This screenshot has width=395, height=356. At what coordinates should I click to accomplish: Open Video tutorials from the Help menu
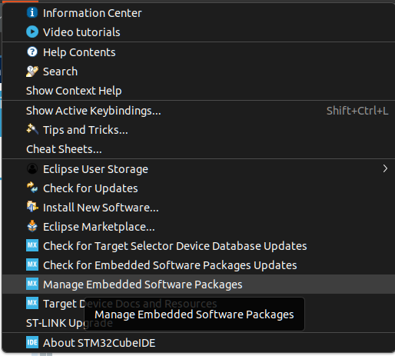pyautogui.click(x=198, y=32)
